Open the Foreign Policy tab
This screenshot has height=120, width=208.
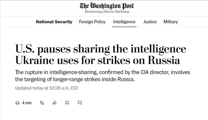click(92, 22)
